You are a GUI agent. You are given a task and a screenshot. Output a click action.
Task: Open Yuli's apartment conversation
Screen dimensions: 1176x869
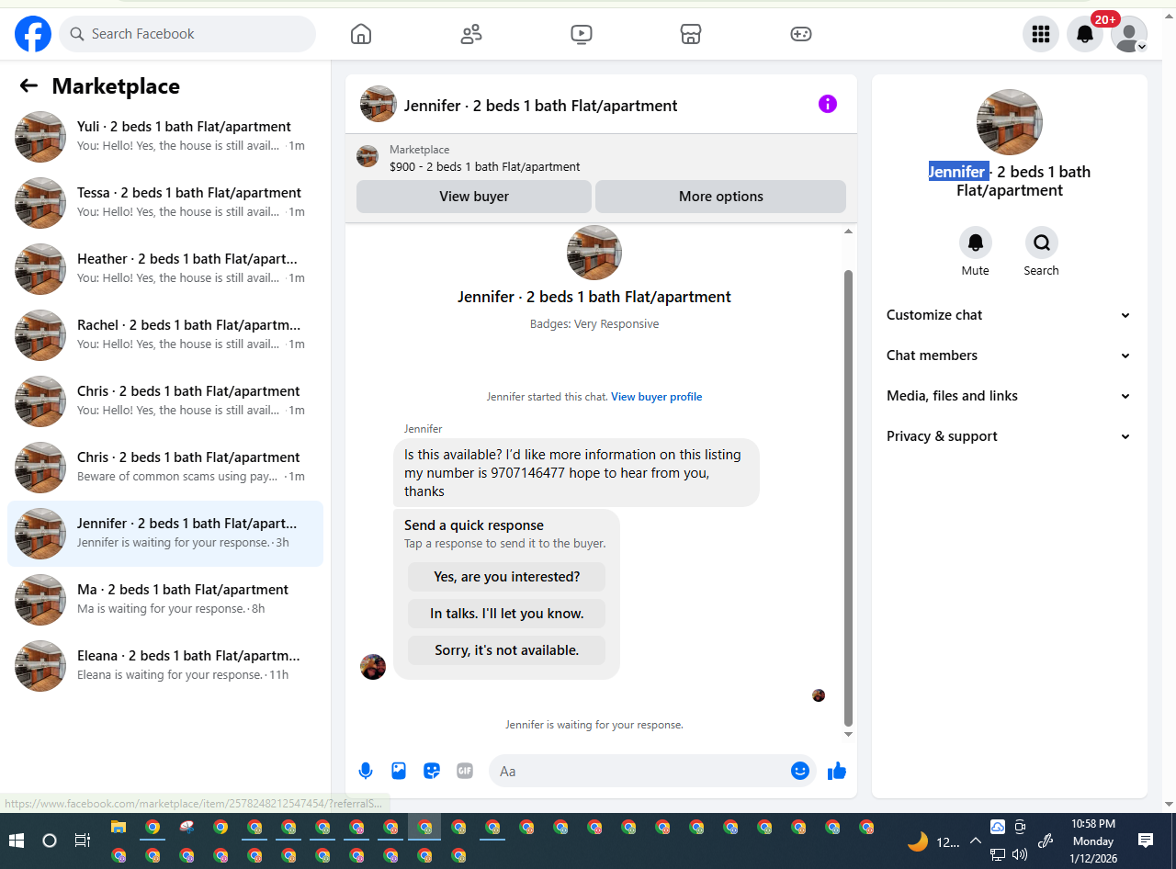(165, 137)
